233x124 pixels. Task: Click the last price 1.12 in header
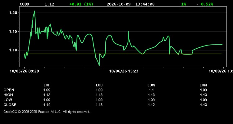click(x=49, y=4)
